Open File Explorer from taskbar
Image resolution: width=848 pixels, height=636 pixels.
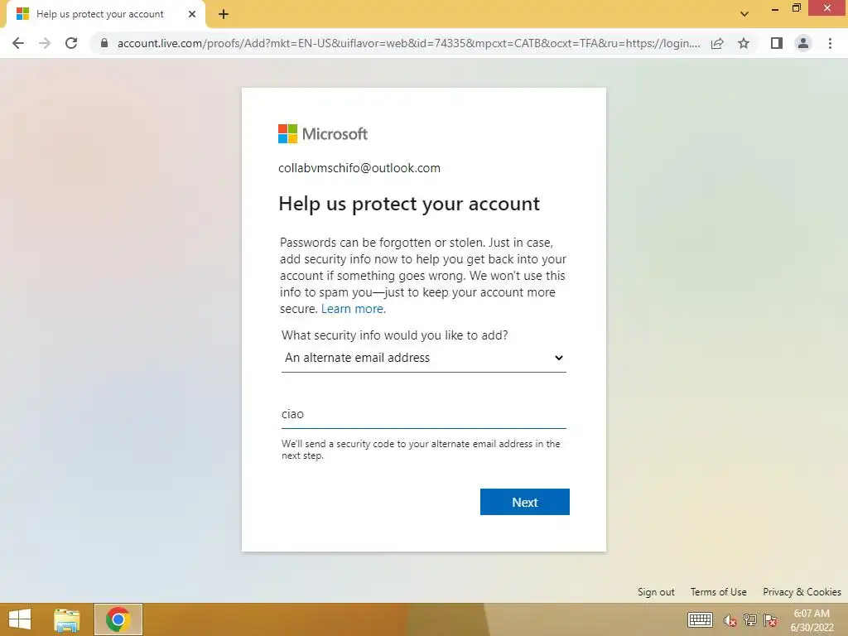(67, 619)
